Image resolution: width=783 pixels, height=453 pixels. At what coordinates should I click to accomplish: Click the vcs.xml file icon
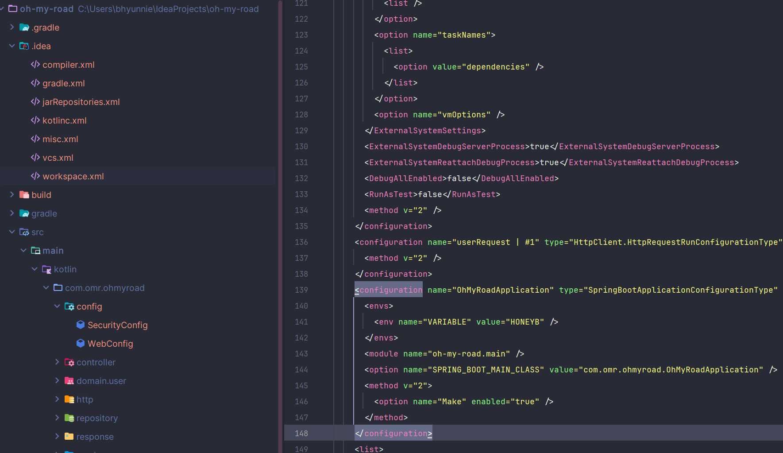click(35, 158)
